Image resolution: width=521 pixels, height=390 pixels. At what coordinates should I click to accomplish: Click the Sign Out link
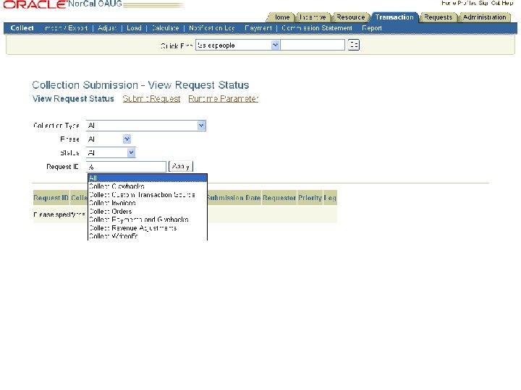[x=489, y=3]
